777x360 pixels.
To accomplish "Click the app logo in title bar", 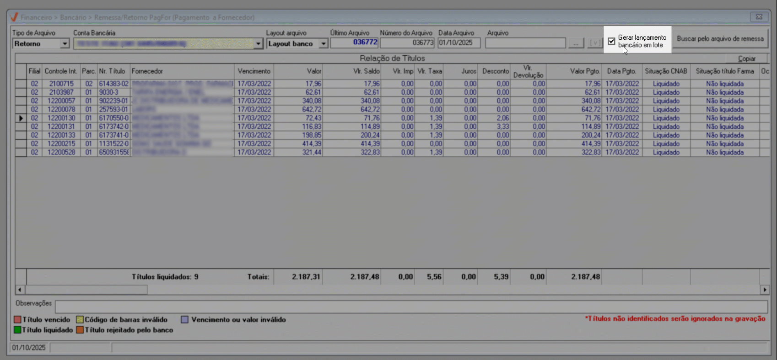I will click(x=14, y=17).
